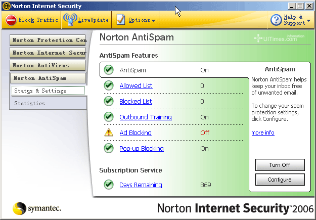Open the Help & Support label
This screenshot has width=316, height=220.
coord(294,20)
